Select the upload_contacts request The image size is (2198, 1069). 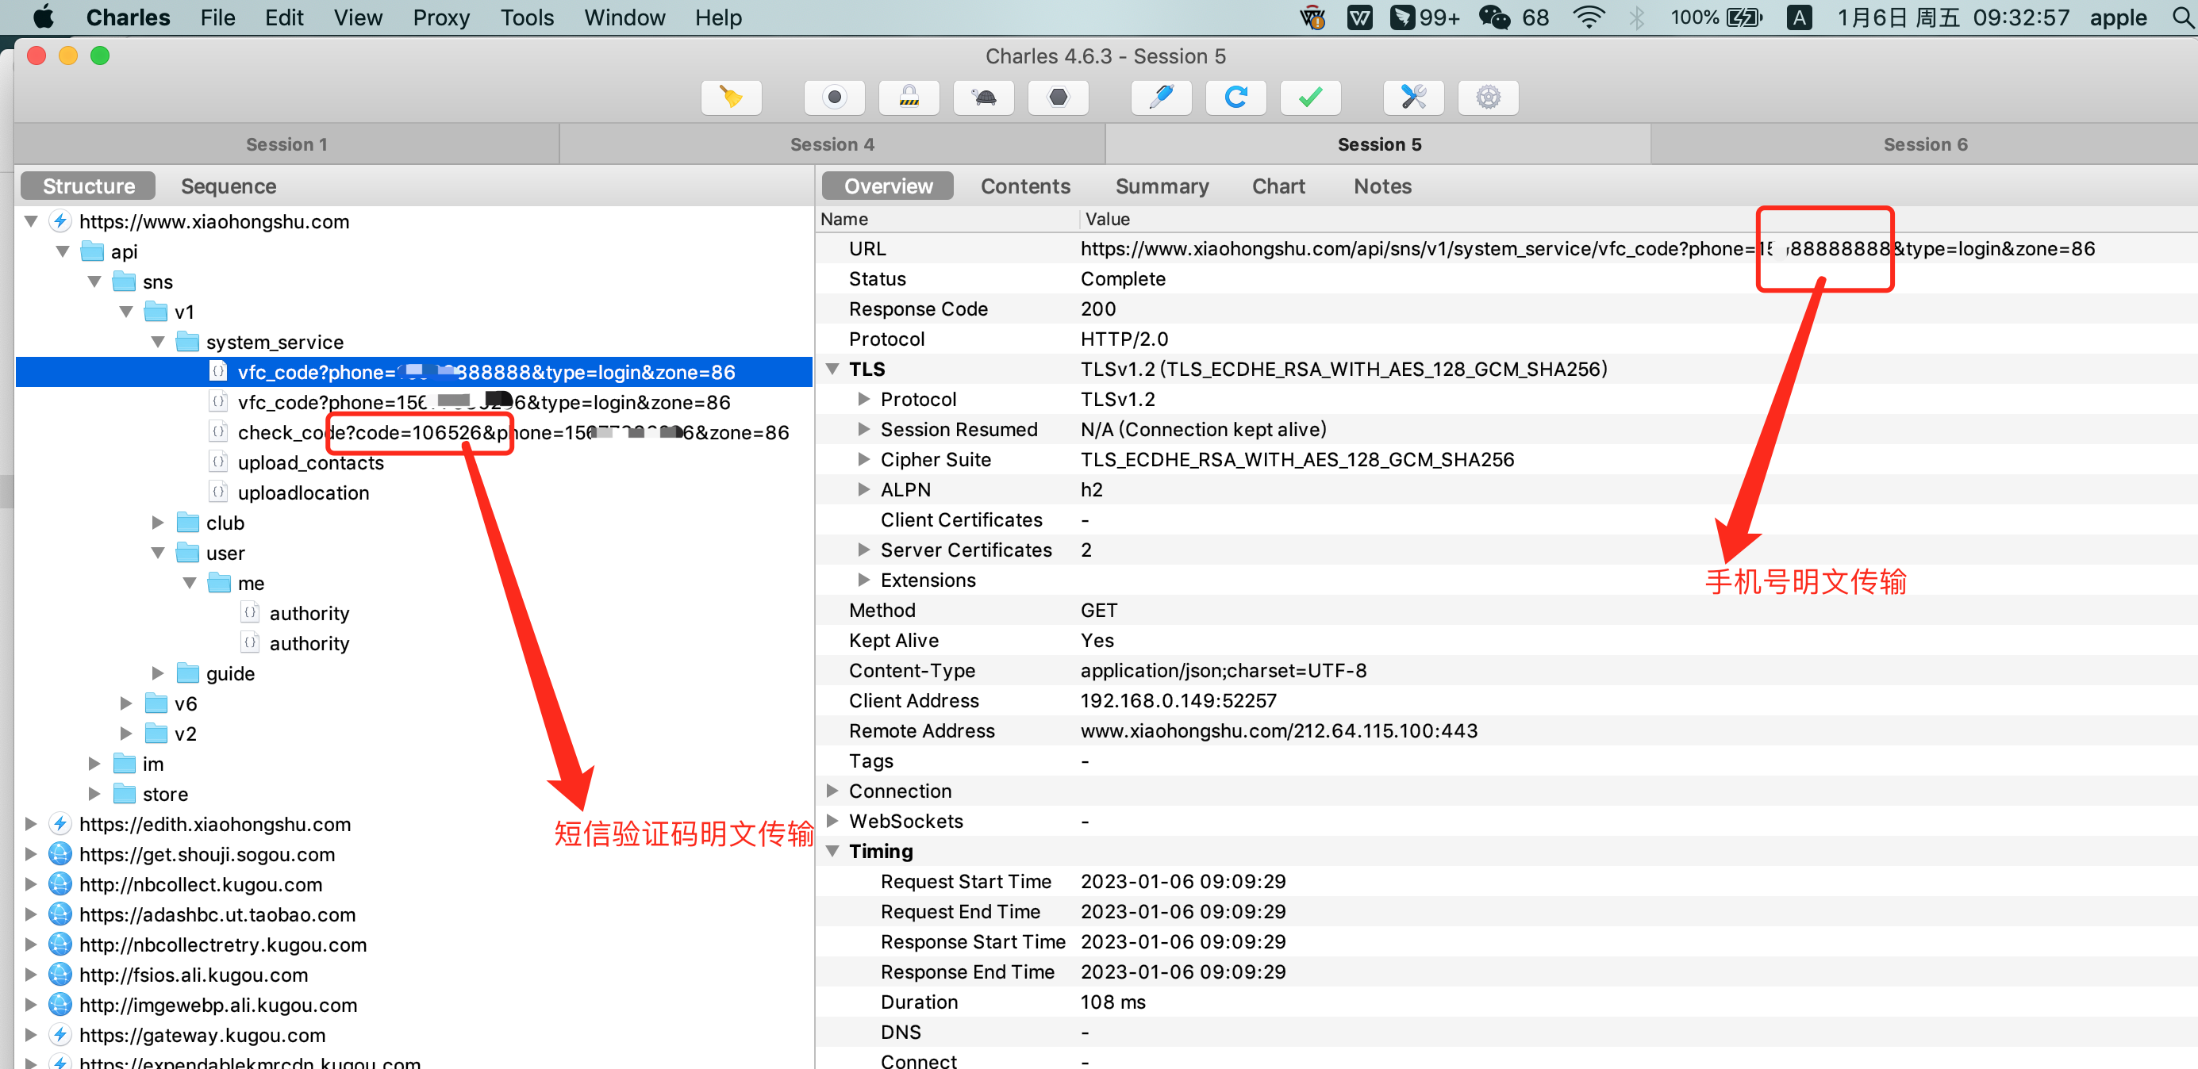click(x=310, y=463)
